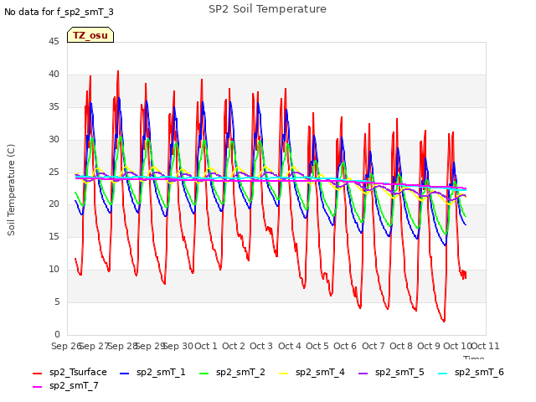Click the Oct 6 x-axis date label
Viewport: 536px width, 402px height.
point(345,346)
